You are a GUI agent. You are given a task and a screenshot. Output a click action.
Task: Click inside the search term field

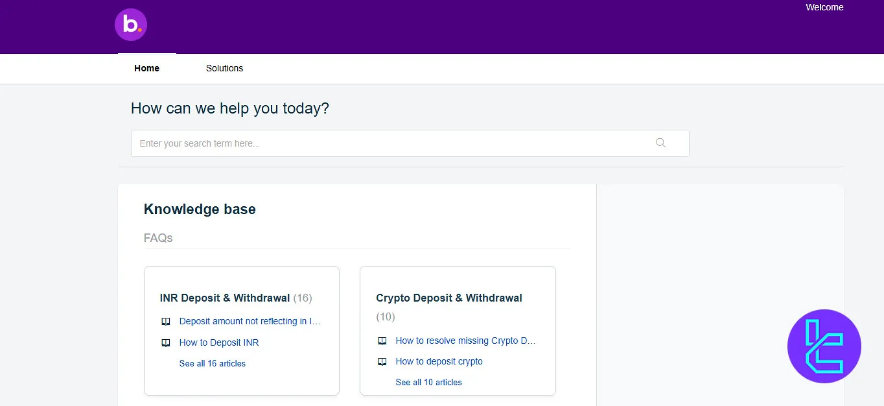389,143
